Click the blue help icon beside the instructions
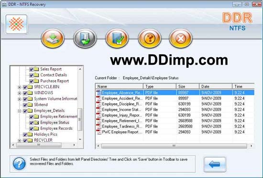This screenshot has height=178, width=263. tap(19, 164)
